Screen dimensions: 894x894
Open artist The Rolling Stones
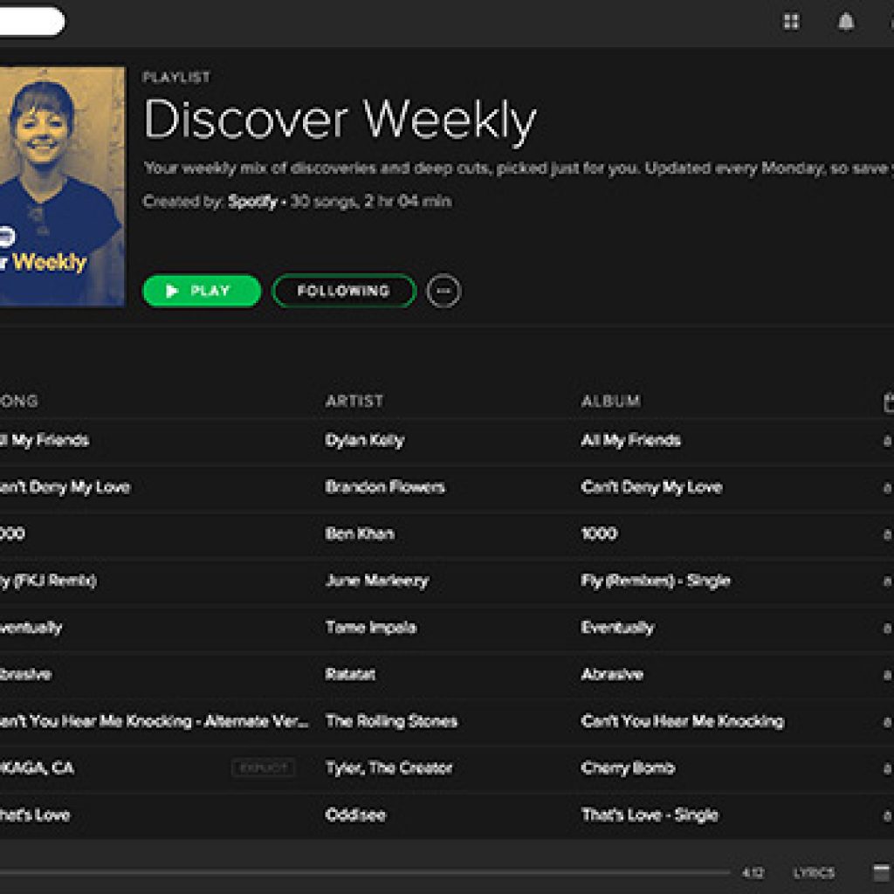391,722
